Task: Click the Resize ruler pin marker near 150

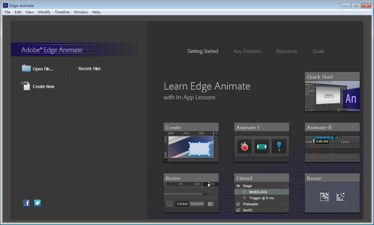Action: 209,184
